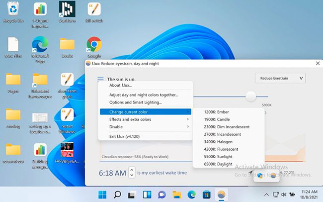Viewport: 323px width, 202px height.
Task: Click the f.lux icon in the taskbar
Action: [222, 195]
